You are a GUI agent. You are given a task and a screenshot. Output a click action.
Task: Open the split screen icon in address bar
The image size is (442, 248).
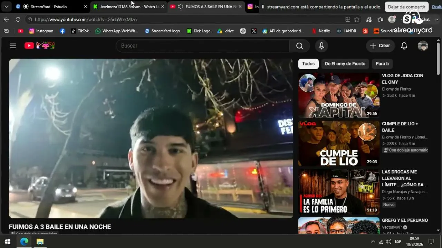pyautogui.click(x=348, y=20)
